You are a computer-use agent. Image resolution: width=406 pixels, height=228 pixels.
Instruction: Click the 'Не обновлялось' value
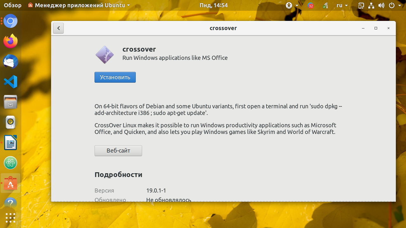point(169,200)
